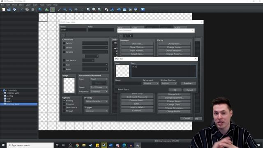
Task: Select the Copy icon in the toolbar
Action: 27,9
